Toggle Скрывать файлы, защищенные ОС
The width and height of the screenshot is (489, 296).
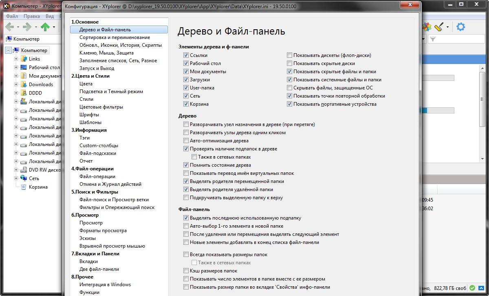289,88
